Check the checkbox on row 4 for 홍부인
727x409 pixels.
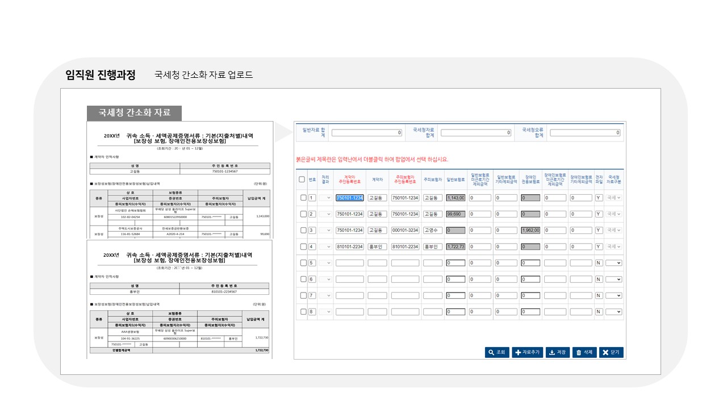pyautogui.click(x=302, y=245)
